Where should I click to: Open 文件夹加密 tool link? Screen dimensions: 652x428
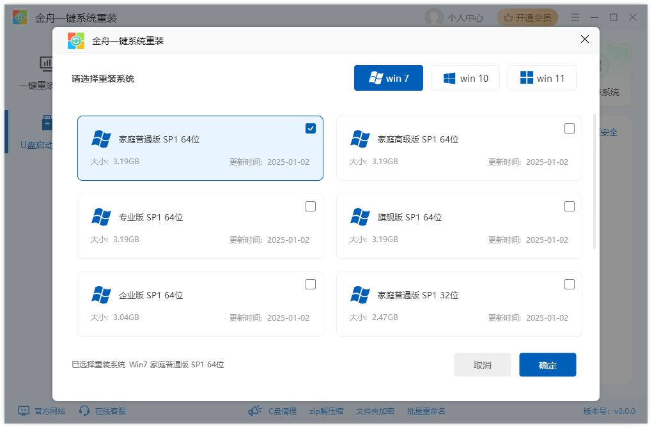pyautogui.click(x=375, y=411)
